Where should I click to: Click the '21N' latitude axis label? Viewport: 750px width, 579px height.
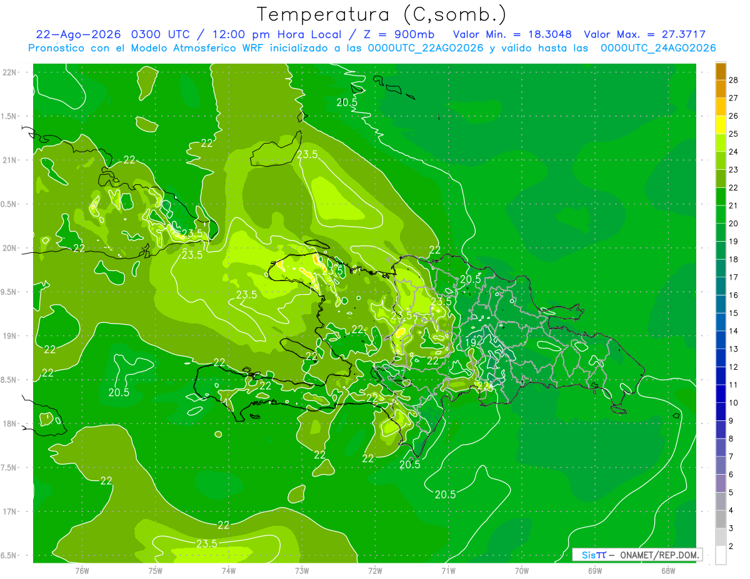[9, 161]
